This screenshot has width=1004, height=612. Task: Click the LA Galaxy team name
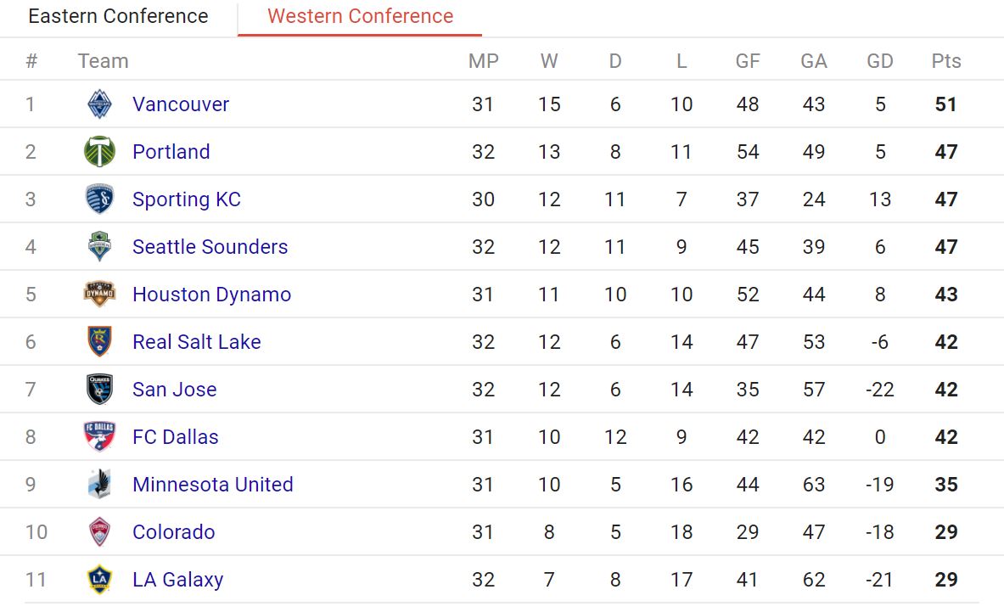(x=178, y=580)
